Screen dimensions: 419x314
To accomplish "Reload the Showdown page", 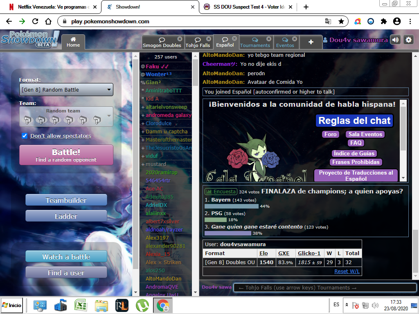I will [35, 21].
